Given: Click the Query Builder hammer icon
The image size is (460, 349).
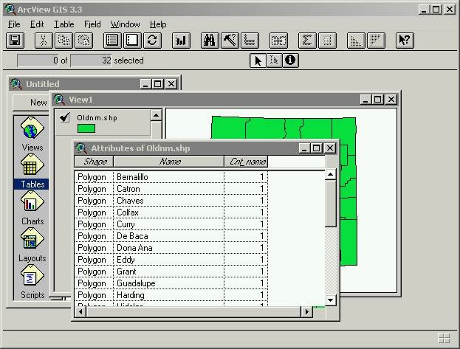Looking at the screenshot, I should click(230, 40).
